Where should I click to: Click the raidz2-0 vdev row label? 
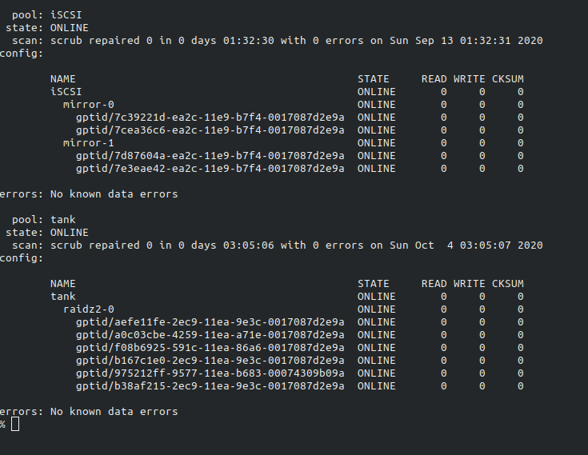click(89, 309)
